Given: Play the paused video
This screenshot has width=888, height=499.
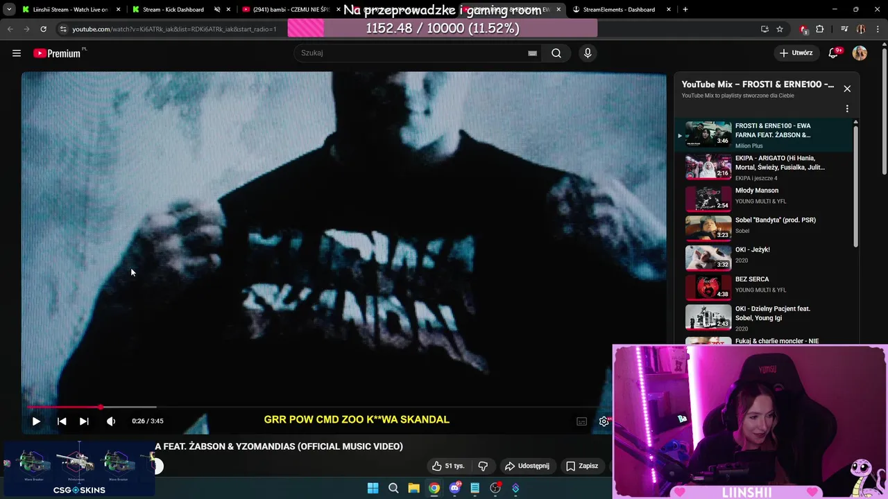Looking at the screenshot, I should pyautogui.click(x=36, y=421).
